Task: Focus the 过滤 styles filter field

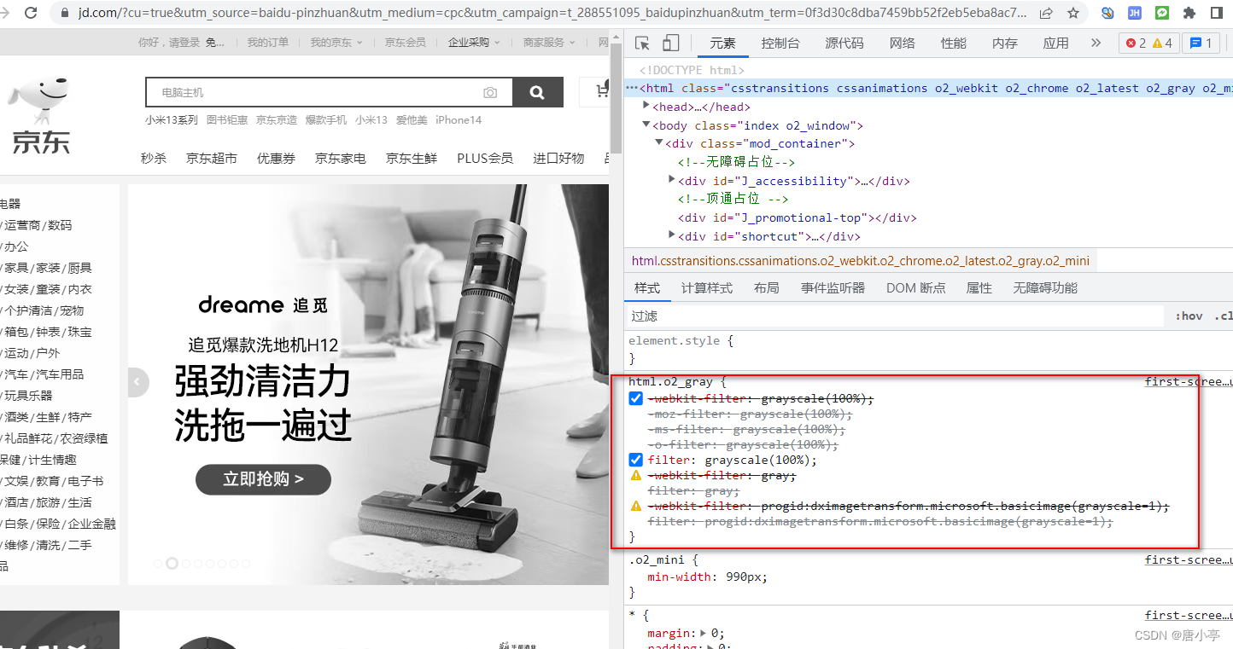Action: tap(897, 316)
